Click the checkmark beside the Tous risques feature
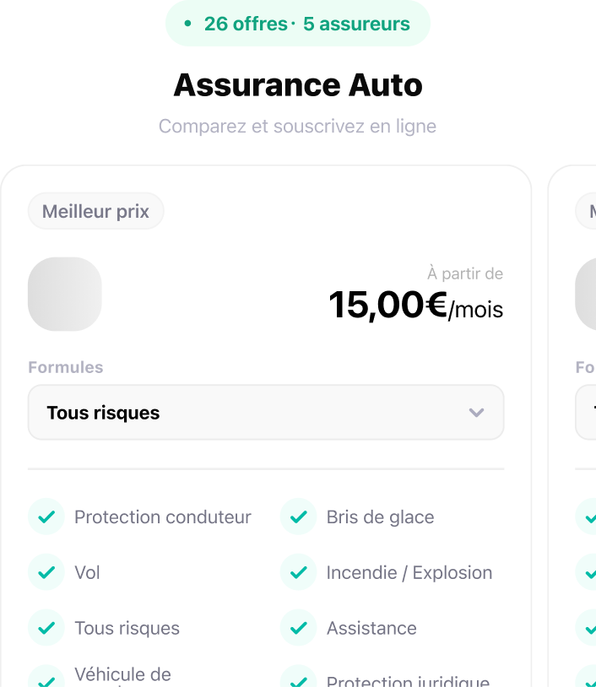This screenshot has width=596, height=687. 46,629
